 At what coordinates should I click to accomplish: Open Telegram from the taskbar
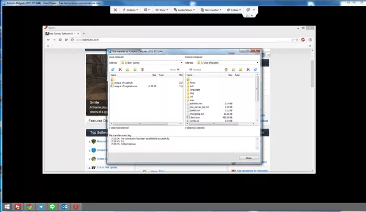click(x=41, y=207)
